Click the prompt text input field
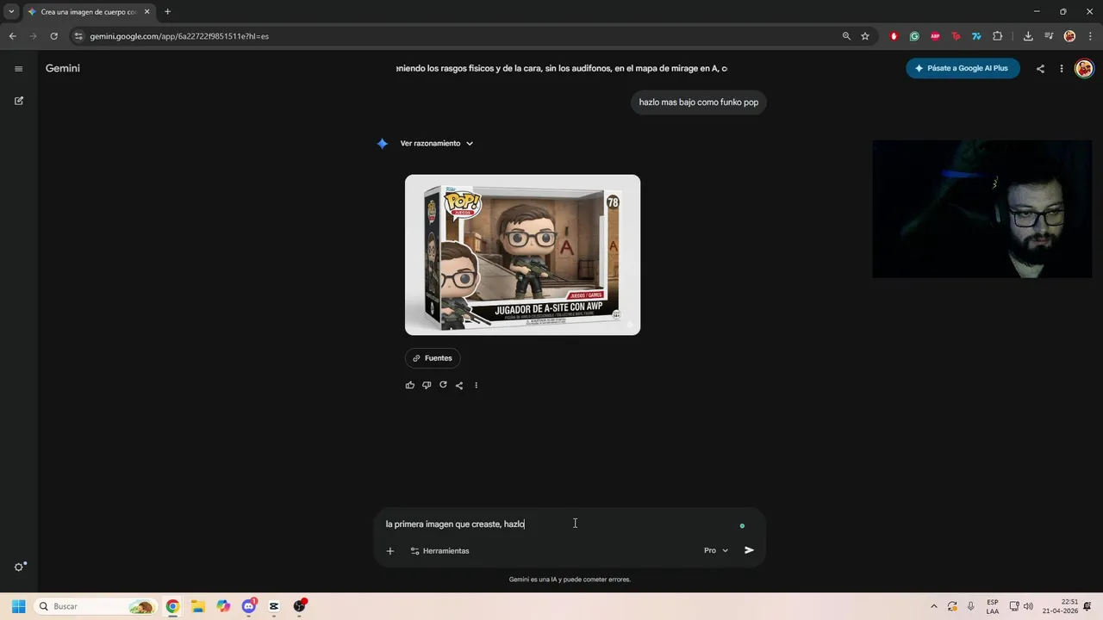This screenshot has height=620, width=1103. (560, 524)
